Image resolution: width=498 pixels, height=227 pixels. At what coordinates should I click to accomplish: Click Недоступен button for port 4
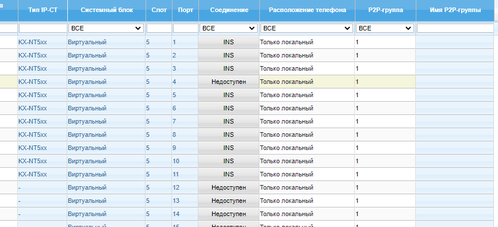[x=229, y=82]
